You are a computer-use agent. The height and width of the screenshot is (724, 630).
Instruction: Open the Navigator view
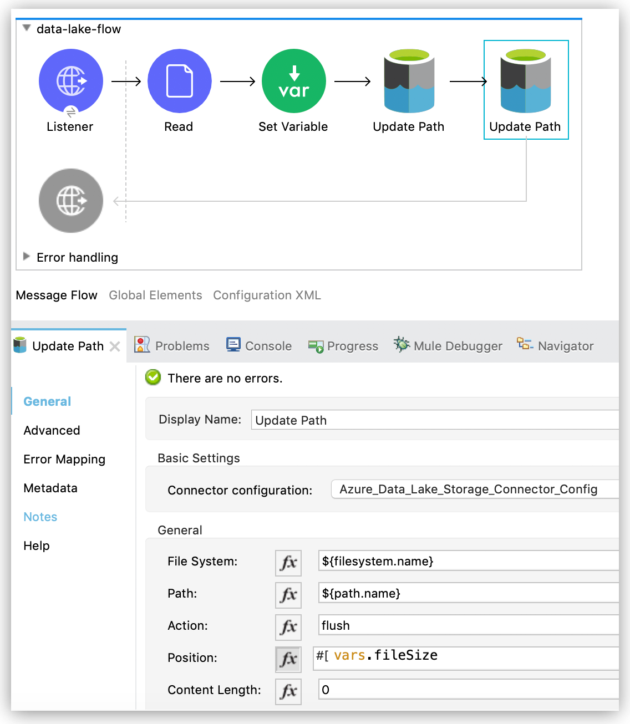point(555,346)
